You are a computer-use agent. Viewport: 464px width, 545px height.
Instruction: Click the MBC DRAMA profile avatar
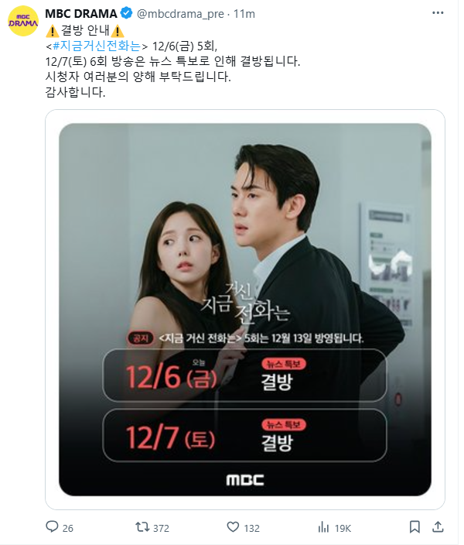click(23, 21)
